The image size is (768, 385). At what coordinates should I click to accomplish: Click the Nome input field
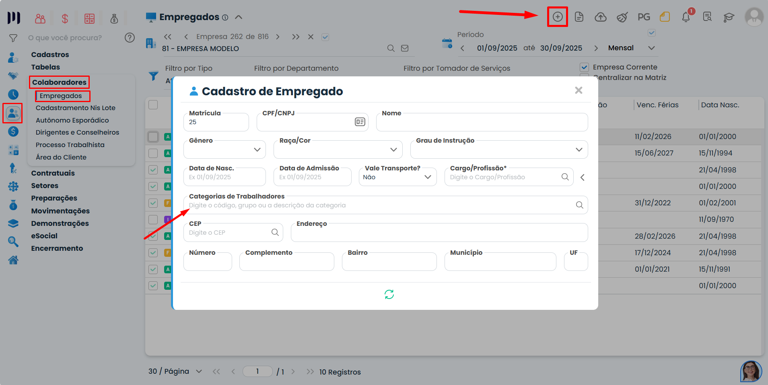click(x=482, y=123)
